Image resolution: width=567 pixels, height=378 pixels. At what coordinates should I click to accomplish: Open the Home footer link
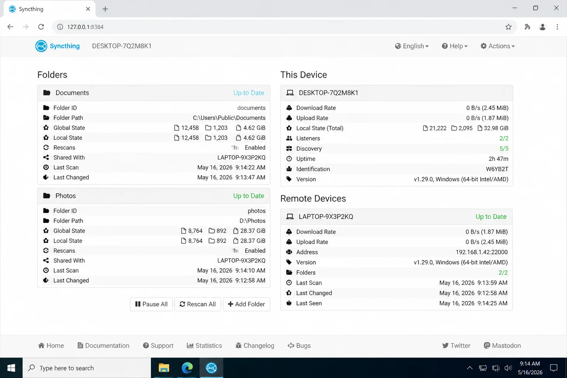[x=51, y=346]
